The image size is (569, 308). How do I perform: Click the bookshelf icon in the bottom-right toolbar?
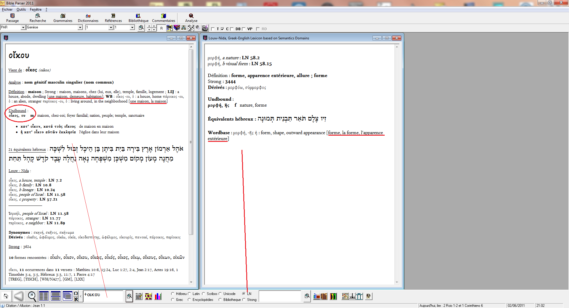pos(317,296)
